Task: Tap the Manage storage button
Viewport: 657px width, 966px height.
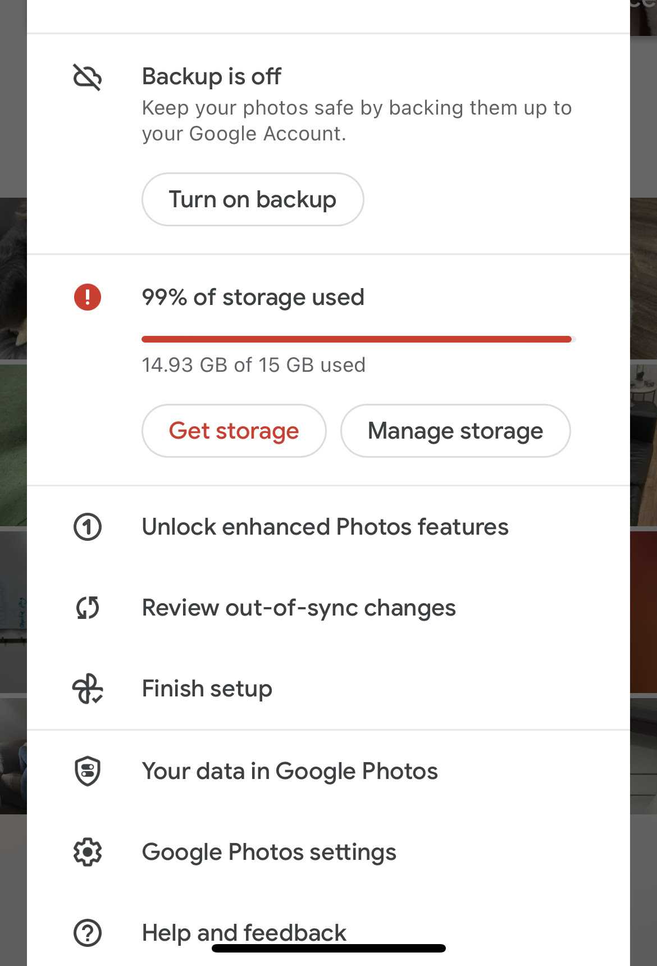Action: point(455,431)
